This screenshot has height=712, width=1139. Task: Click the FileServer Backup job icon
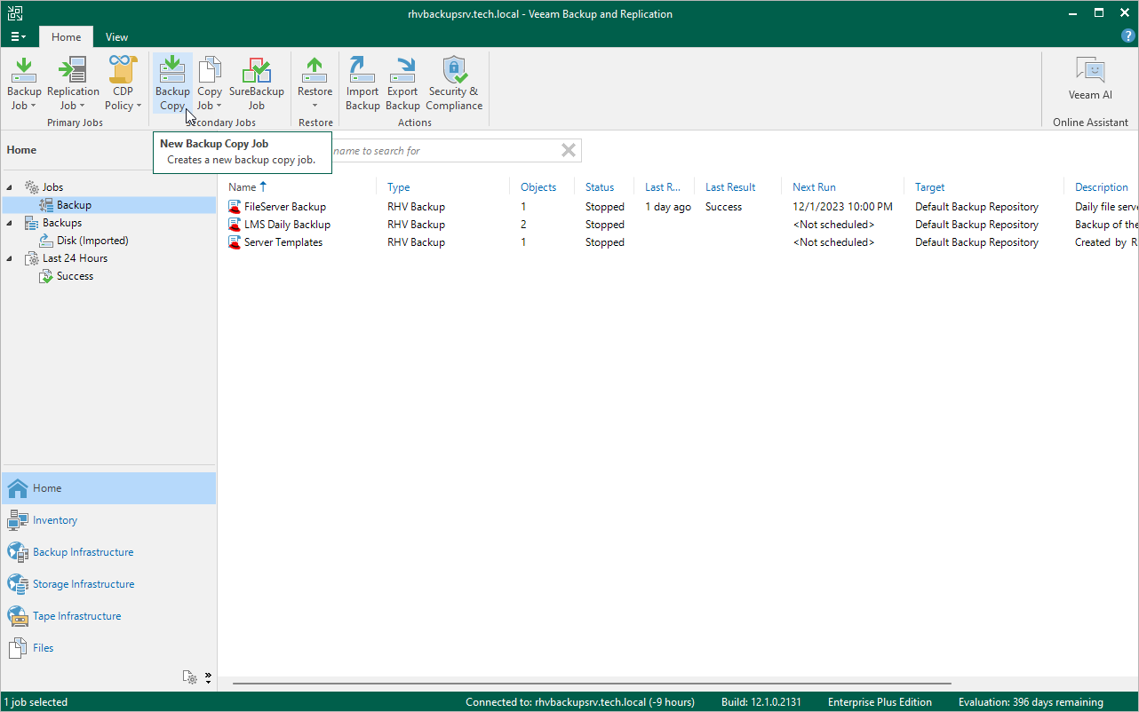pyautogui.click(x=235, y=207)
